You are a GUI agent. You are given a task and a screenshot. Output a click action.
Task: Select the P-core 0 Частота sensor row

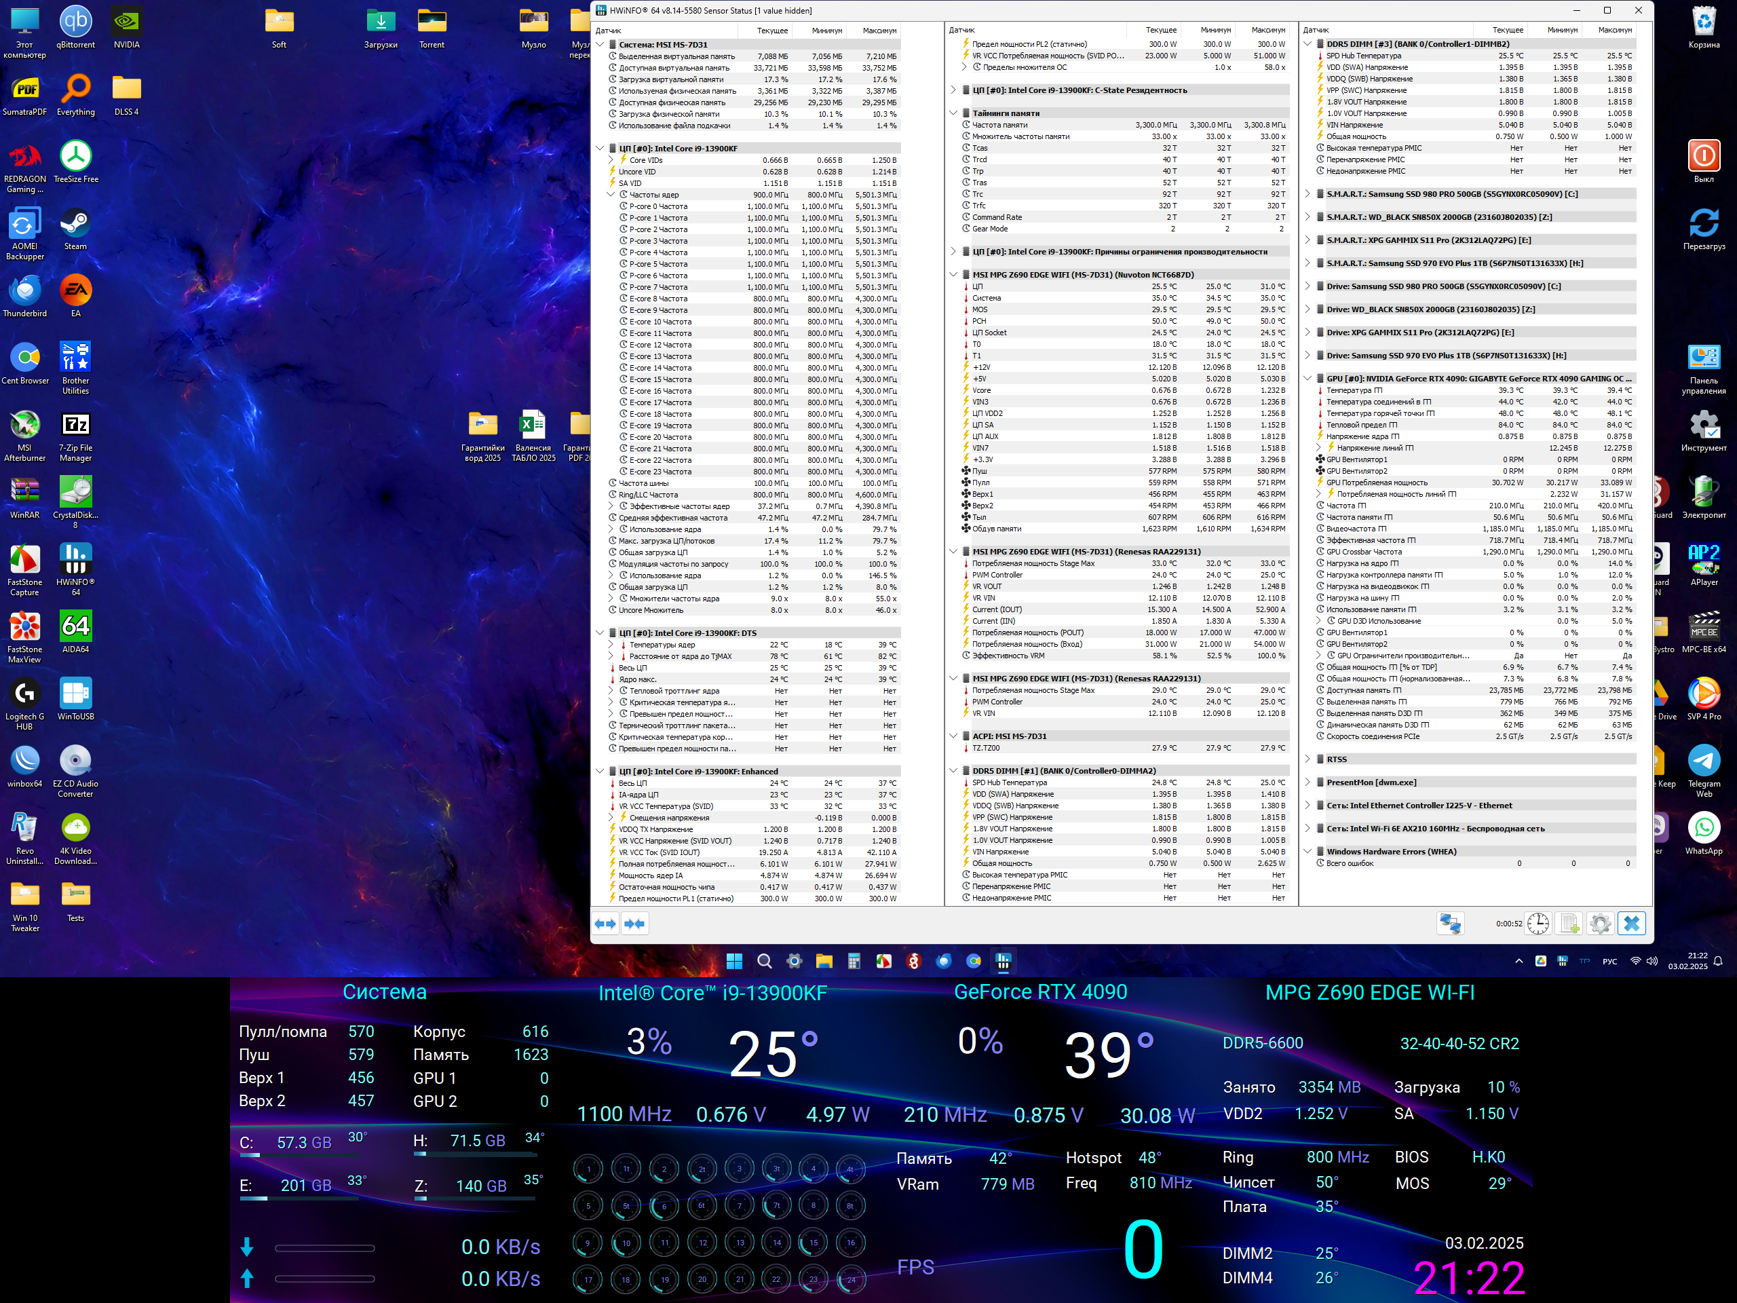[x=658, y=206]
